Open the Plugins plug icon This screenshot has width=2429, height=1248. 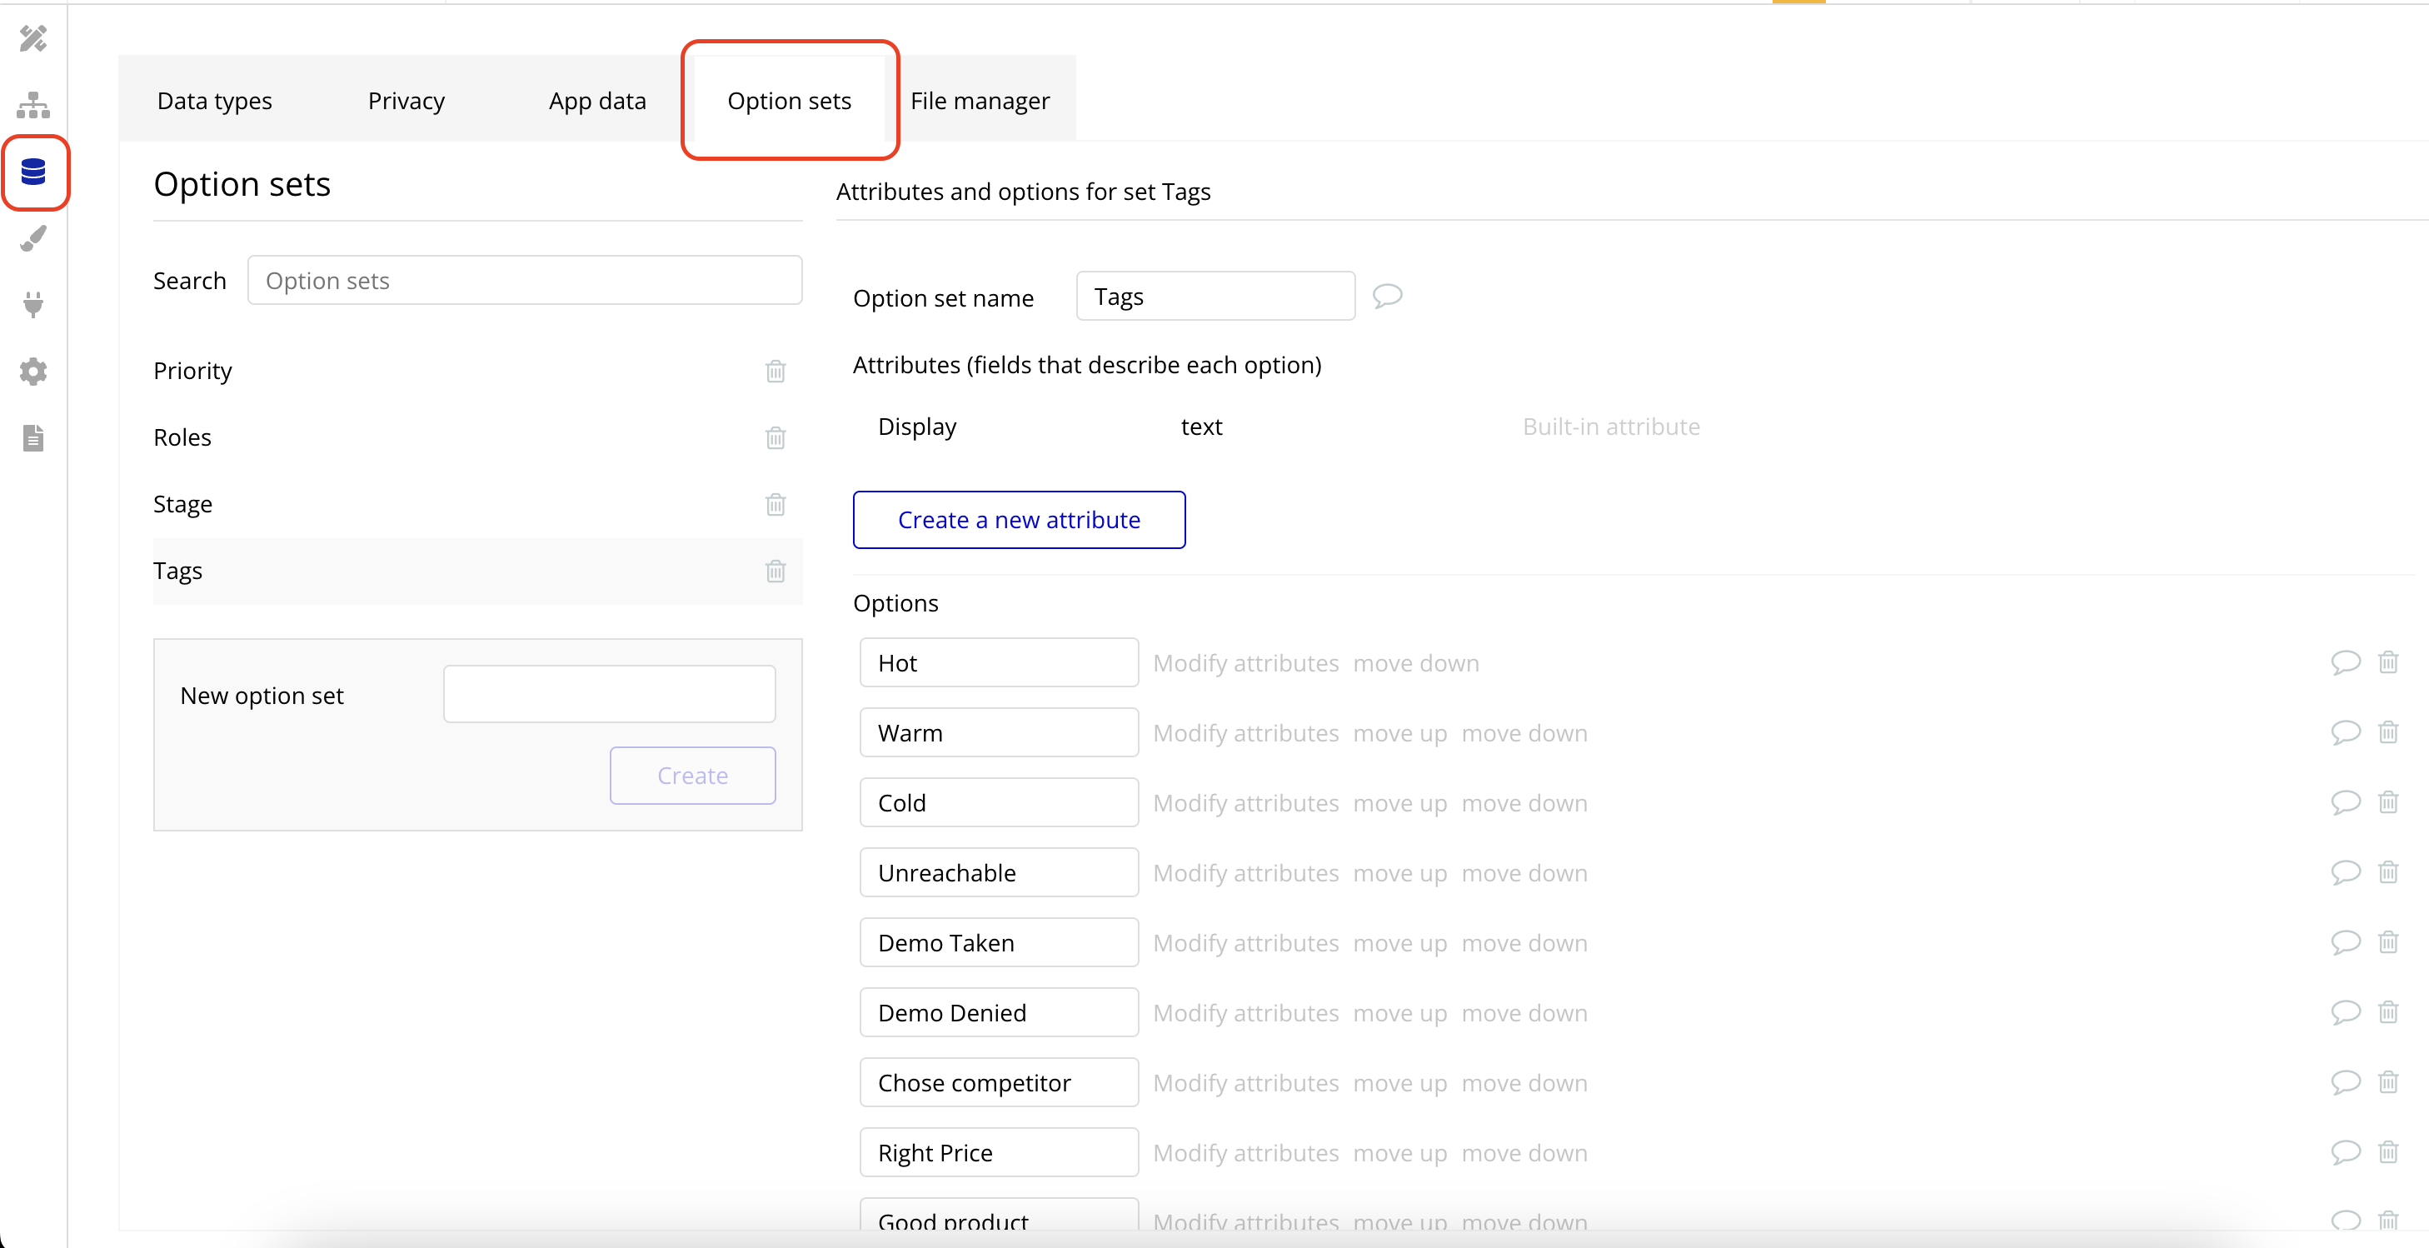[33, 305]
